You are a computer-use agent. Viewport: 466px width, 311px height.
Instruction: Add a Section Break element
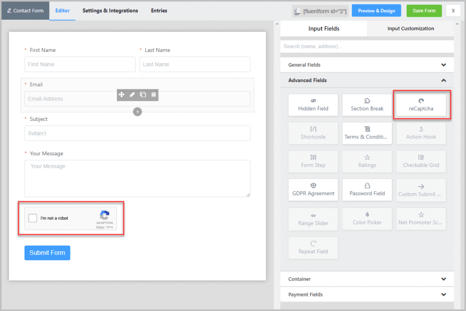(367, 105)
